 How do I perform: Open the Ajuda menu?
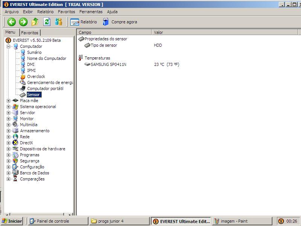(112, 12)
